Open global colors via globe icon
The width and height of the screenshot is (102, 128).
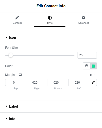(x=87, y=66)
